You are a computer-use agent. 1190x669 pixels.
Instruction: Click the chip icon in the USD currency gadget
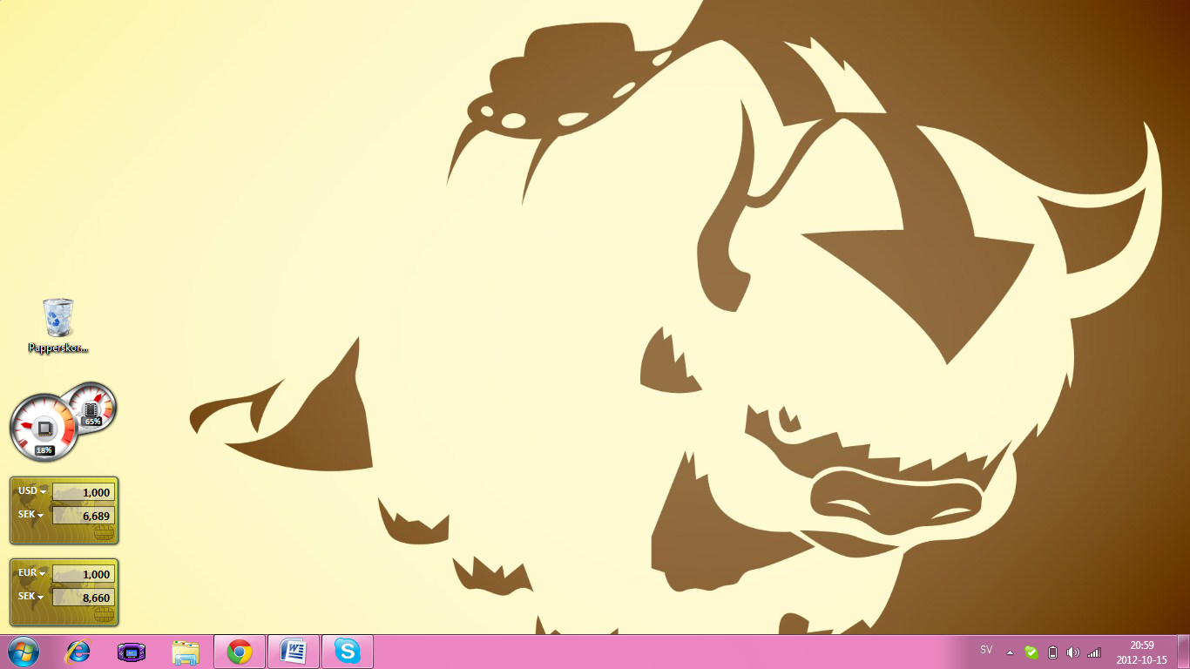point(104,533)
